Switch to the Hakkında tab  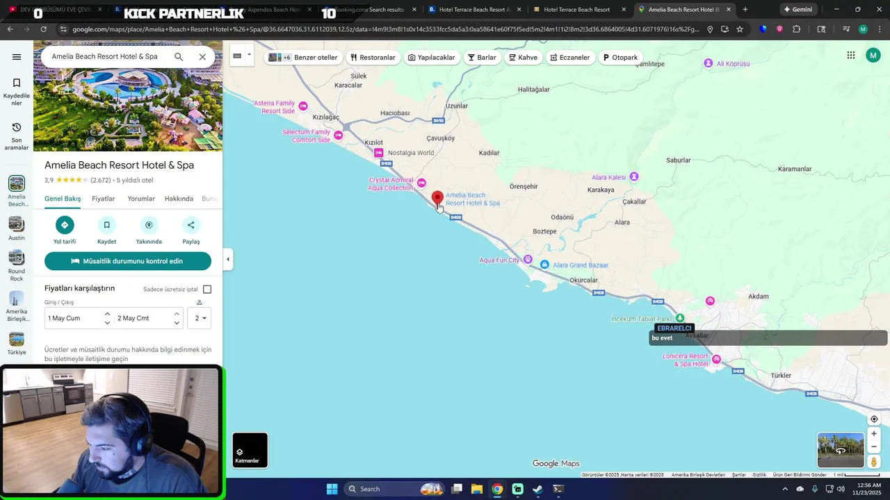(179, 199)
